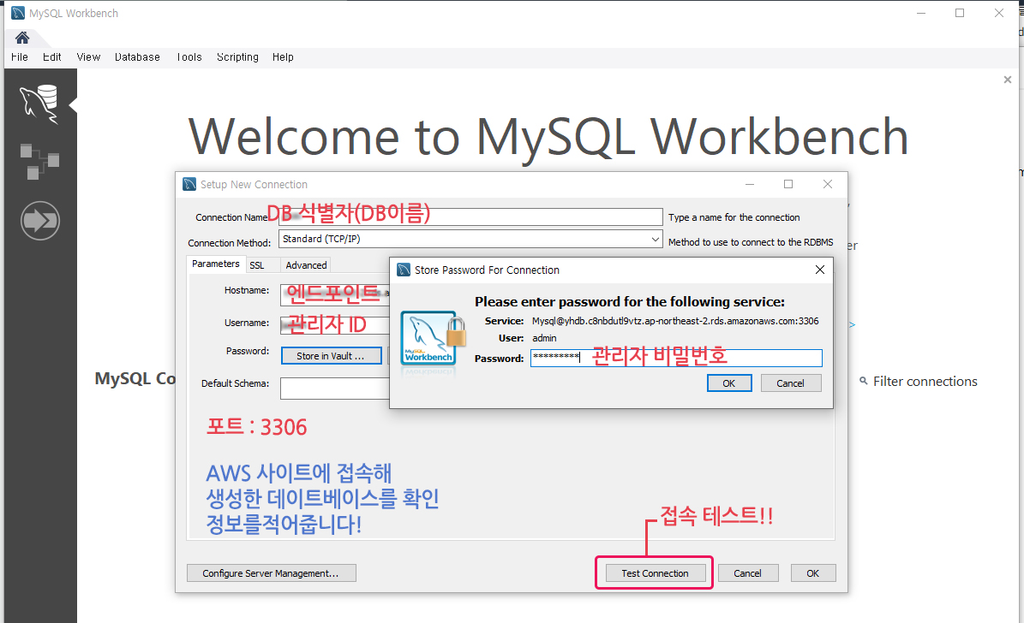Click Configure Server Management button
1024x623 pixels.
[x=271, y=573]
